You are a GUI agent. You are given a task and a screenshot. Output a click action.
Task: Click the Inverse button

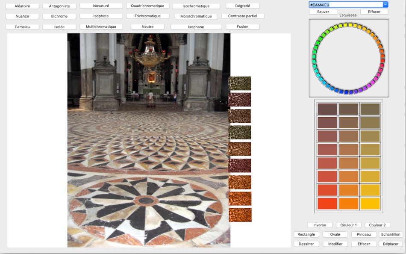[x=320, y=225]
